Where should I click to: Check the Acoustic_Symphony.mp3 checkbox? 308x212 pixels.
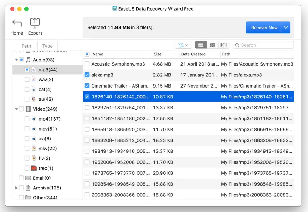click(87, 64)
